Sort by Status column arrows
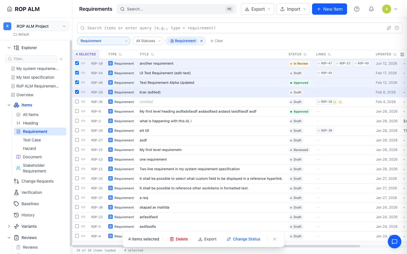This screenshot has height=254, width=407. pyautogui.click(x=305, y=54)
